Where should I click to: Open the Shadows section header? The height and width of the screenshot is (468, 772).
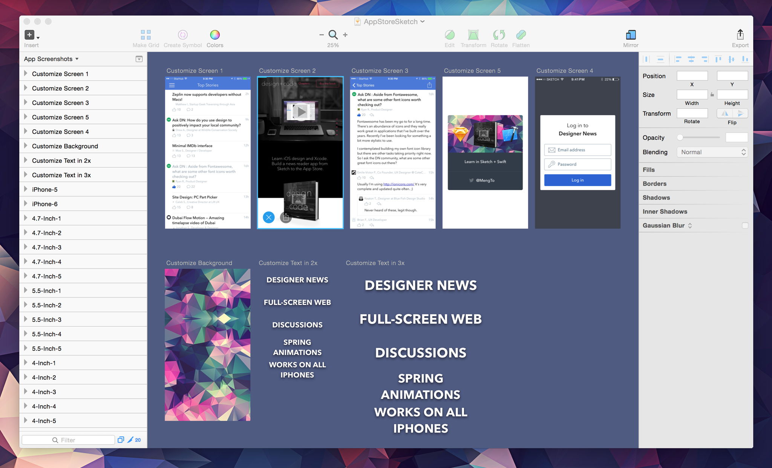point(696,198)
